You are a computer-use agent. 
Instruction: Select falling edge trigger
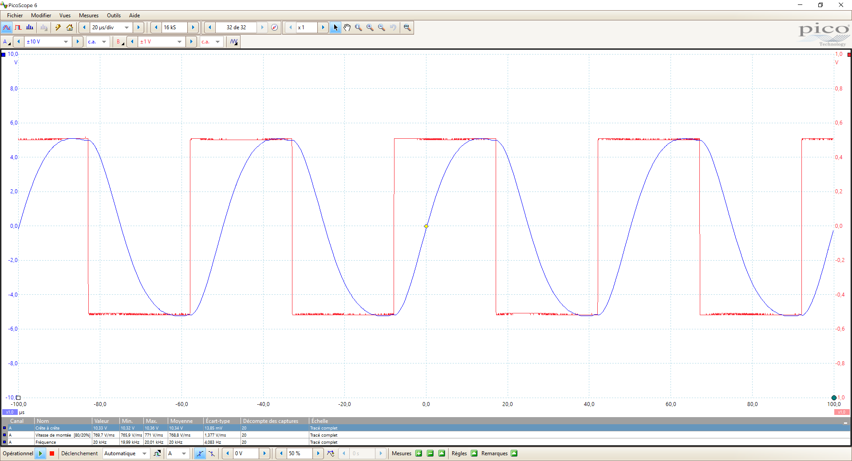[212, 453]
